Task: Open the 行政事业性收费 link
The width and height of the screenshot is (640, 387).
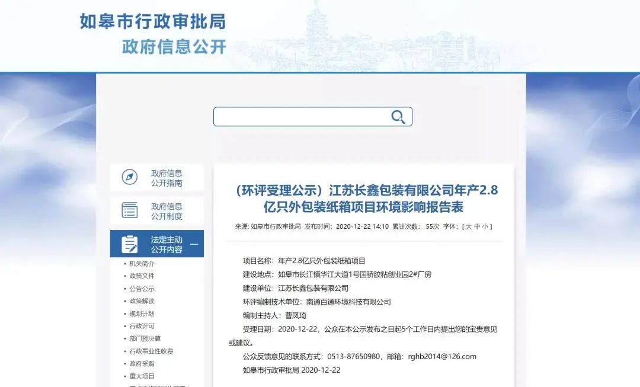Action: pos(152,351)
